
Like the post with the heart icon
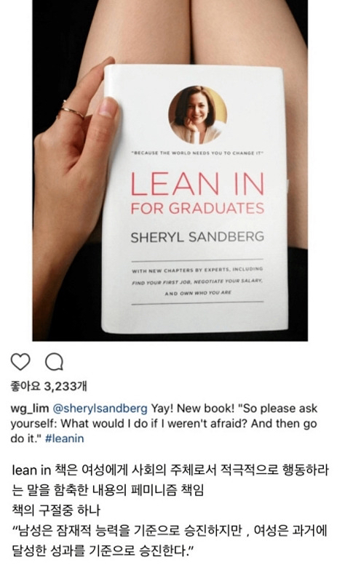pos(20,362)
